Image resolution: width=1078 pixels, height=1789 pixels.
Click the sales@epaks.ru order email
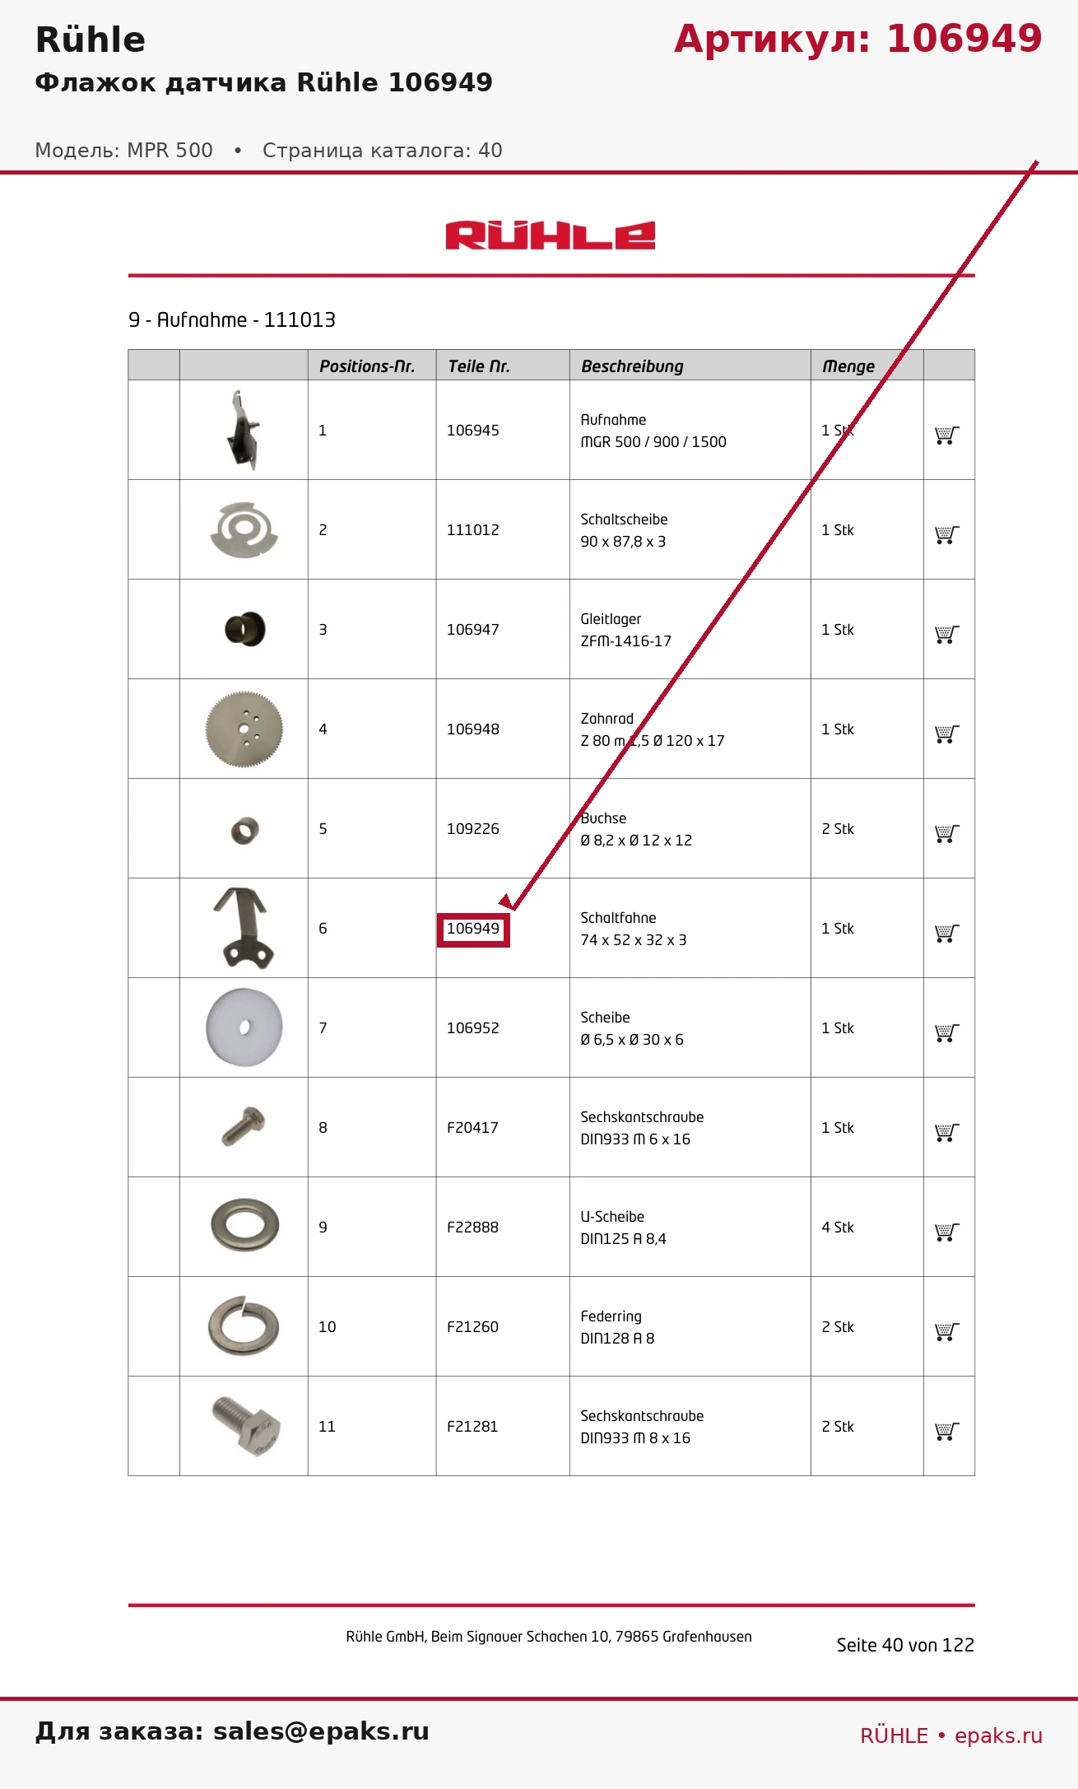coord(321,1731)
